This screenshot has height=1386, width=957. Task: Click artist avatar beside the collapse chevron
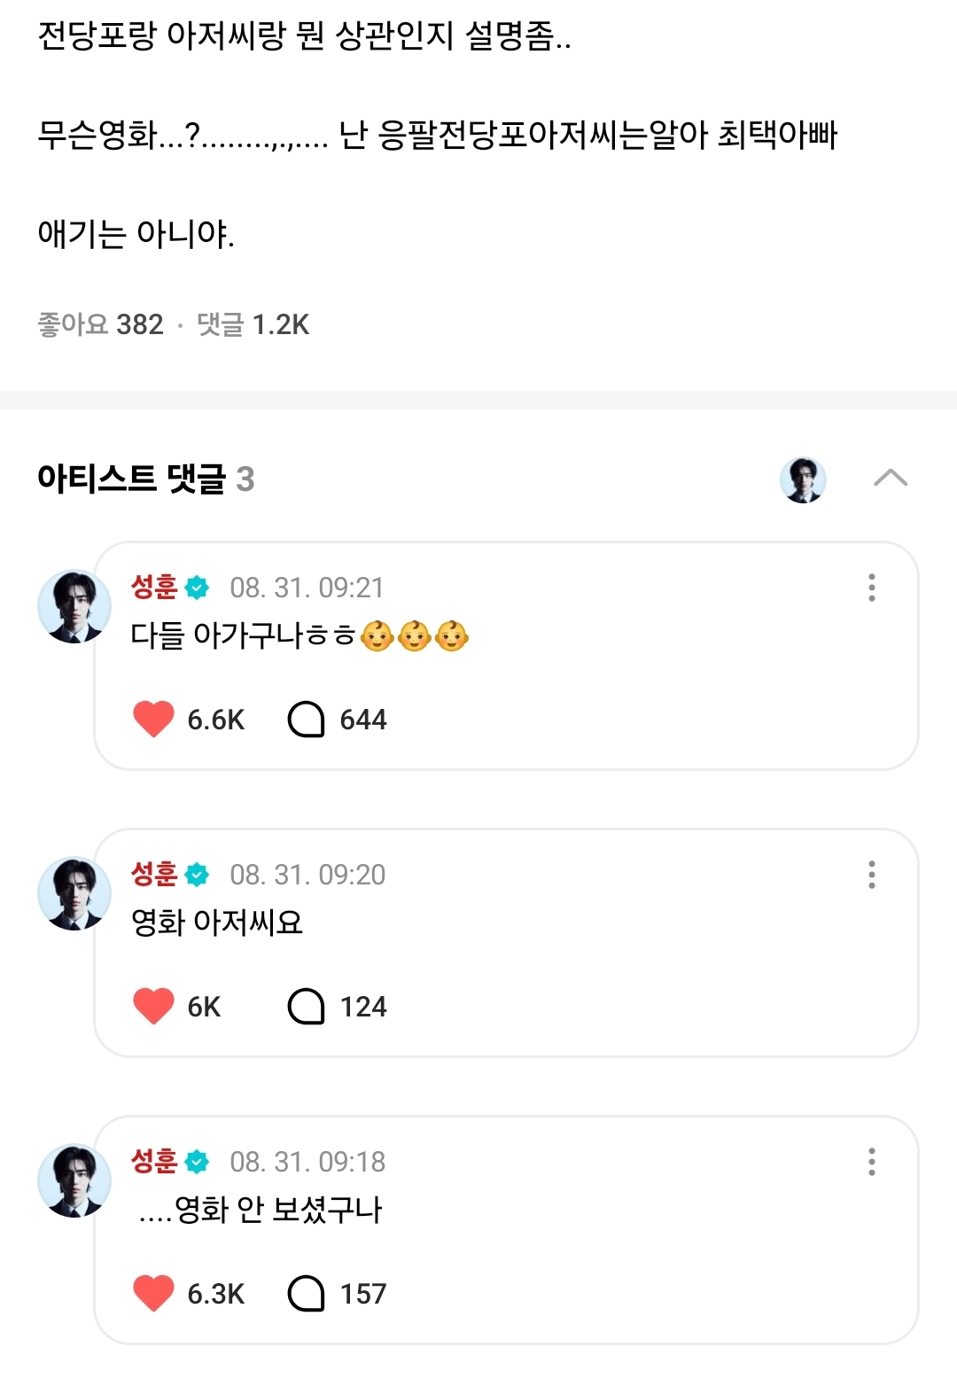point(803,479)
